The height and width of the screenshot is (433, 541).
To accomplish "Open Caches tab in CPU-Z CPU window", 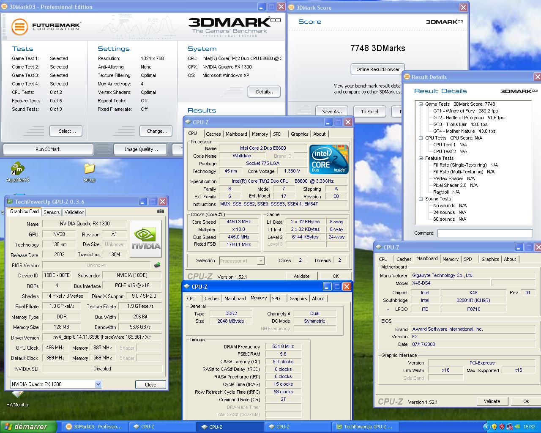I will click(x=213, y=134).
